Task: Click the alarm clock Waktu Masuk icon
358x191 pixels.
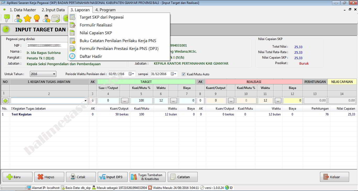Action: pyautogui.click(x=150, y=188)
